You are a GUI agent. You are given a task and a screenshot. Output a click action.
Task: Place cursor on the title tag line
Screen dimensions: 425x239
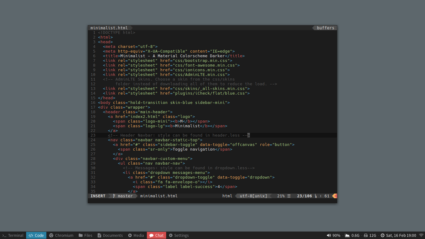point(173,56)
